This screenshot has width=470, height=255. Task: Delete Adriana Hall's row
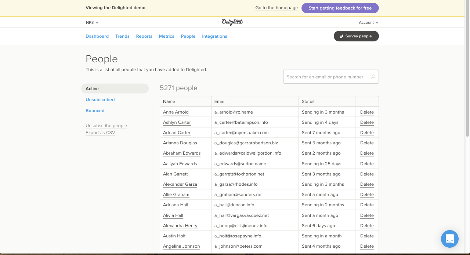(x=367, y=205)
